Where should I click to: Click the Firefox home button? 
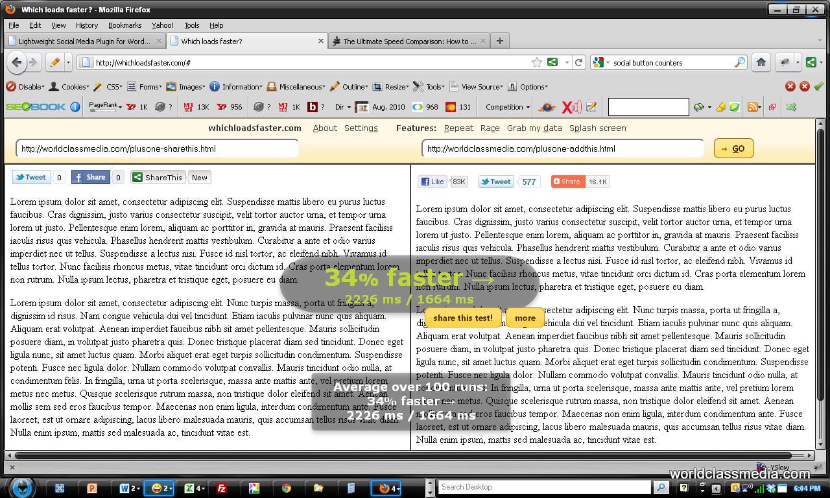761,62
